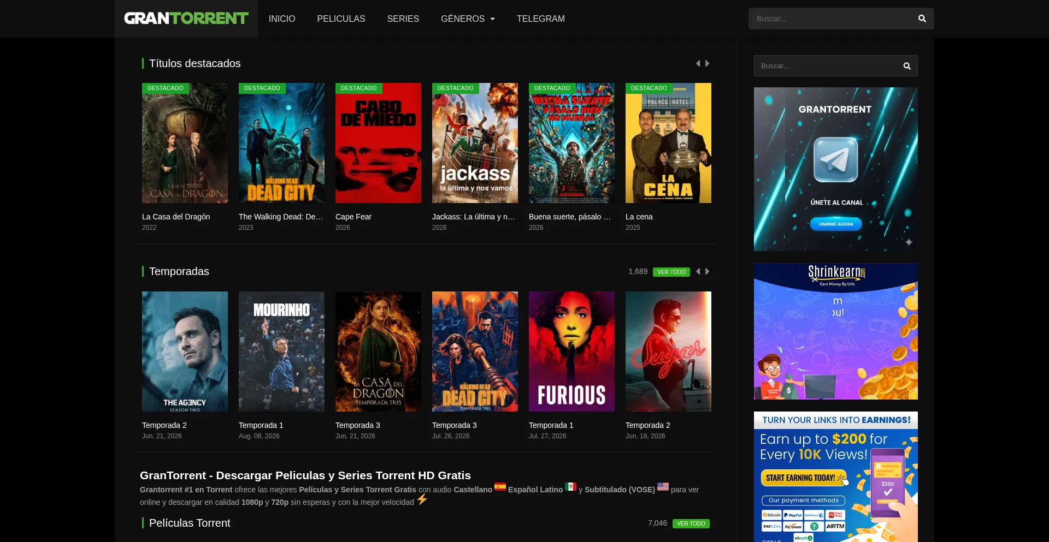Click the 'Buena suerte, pásalo …' title
Viewport: 1049px width, 542px height.
570,217
